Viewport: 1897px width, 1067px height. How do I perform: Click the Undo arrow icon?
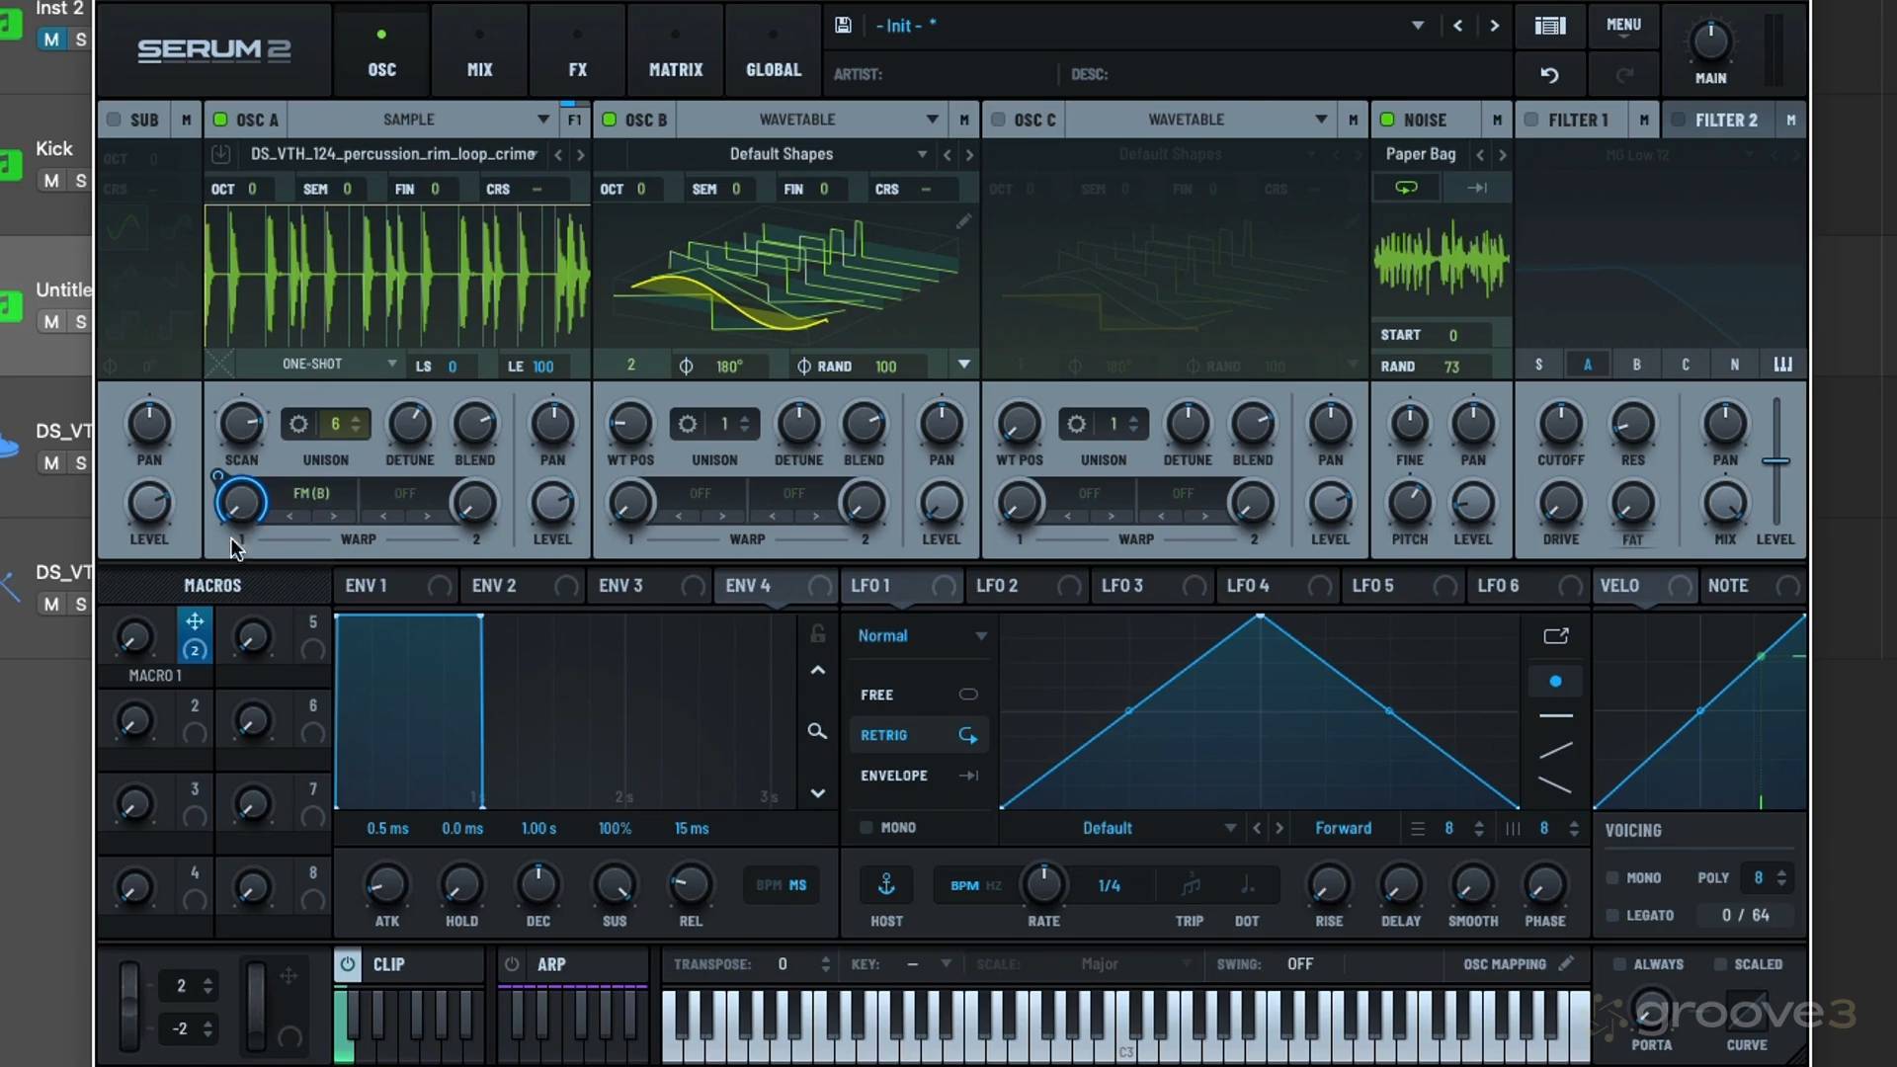pyautogui.click(x=1549, y=74)
